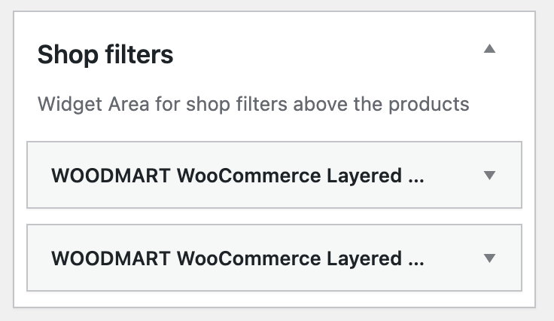This screenshot has width=554, height=321.
Task: Click the words 'above the products' in description
Action: (381, 104)
